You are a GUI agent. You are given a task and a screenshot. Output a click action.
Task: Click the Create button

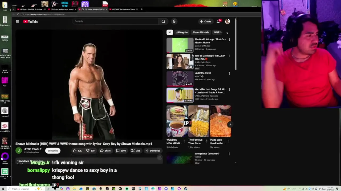[x=205, y=21]
